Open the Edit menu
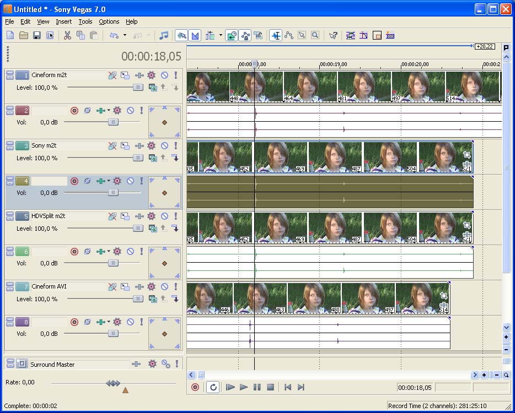The height and width of the screenshot is (413, 515). tap(25, 21)
